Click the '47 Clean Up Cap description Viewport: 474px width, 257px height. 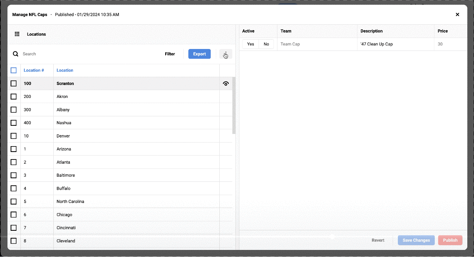pyautogui.click(x=377, y=44)
